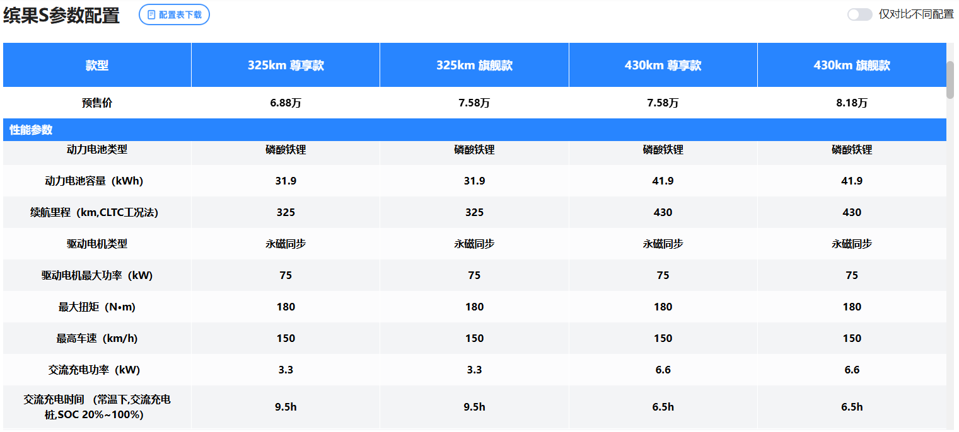Click the vertical scrollbar thumb
Viewport: 959px width, 432px height.
(x=950, y=79)
